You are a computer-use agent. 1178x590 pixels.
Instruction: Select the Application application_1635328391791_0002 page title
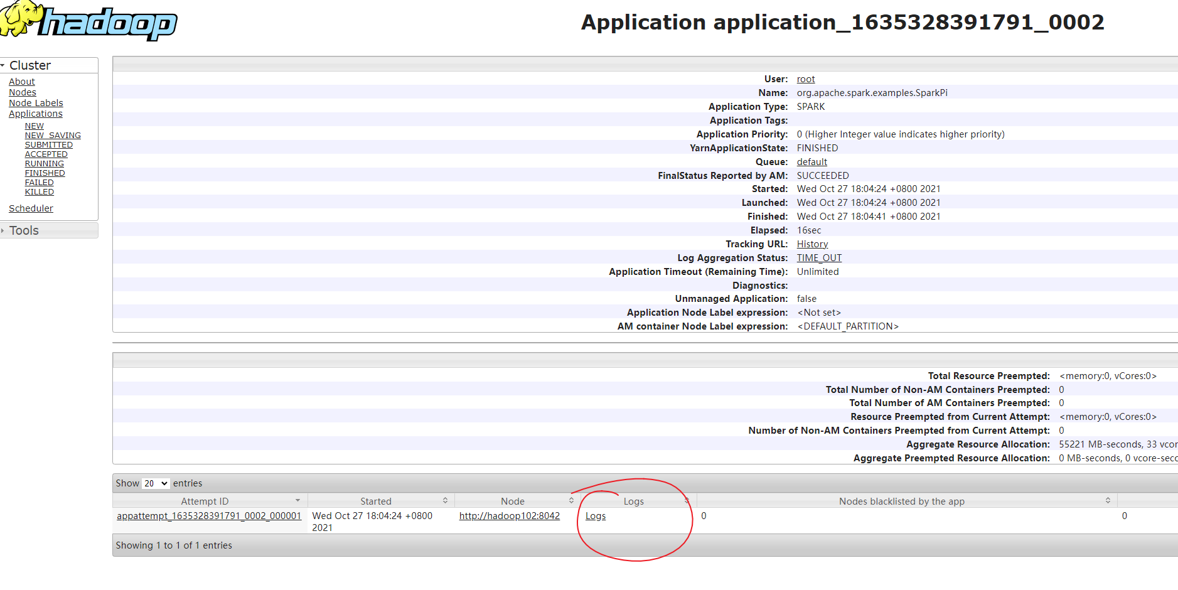coord(843,22)
